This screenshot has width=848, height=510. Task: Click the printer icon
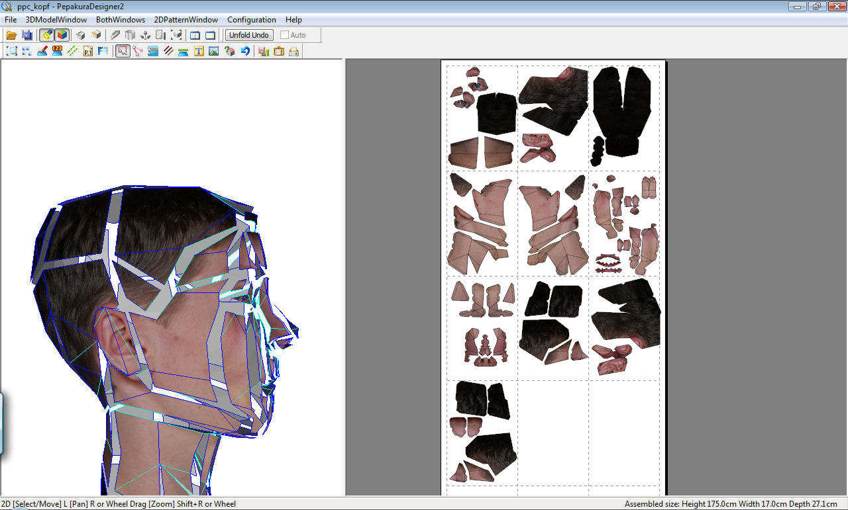[294, 51]
